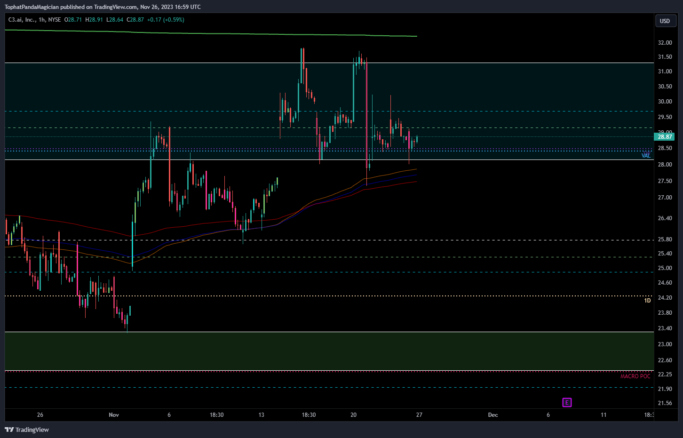Click the 25.00 price axis label

(x=665, y=268)
